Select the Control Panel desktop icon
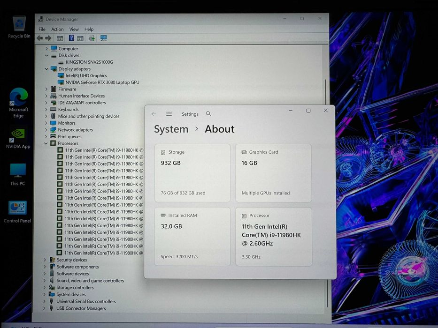The height and width of the screenshot is (328, 438). pyautogui.click(x=17, y=212)
